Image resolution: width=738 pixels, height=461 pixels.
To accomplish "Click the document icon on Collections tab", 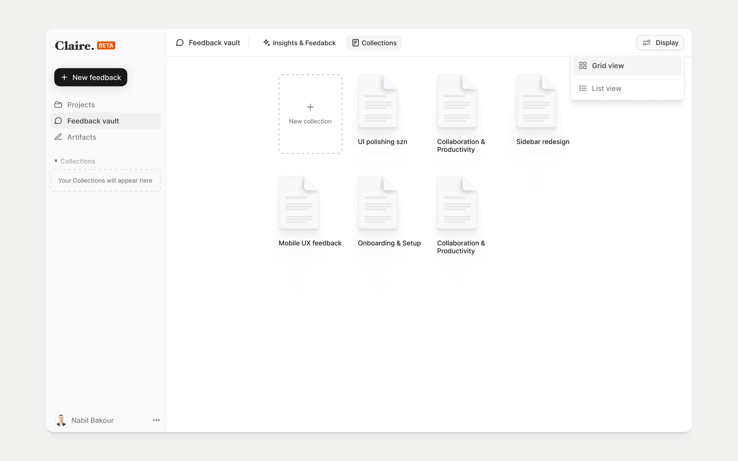I will click(355, 43).
